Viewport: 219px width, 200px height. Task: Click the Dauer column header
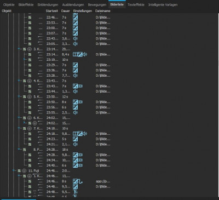(x=66, y=11)
